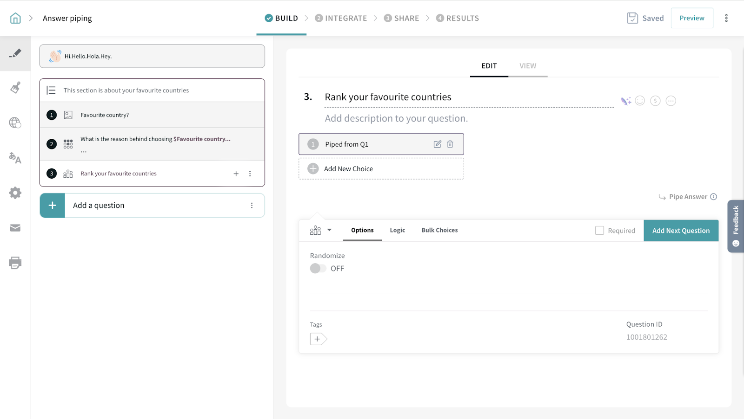Delete the 'Piped from Q1' choice
744x419 pixels.
(450, 144)
